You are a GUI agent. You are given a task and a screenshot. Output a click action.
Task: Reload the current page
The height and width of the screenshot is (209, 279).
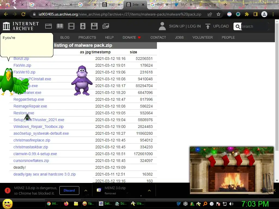click(23, 14)
